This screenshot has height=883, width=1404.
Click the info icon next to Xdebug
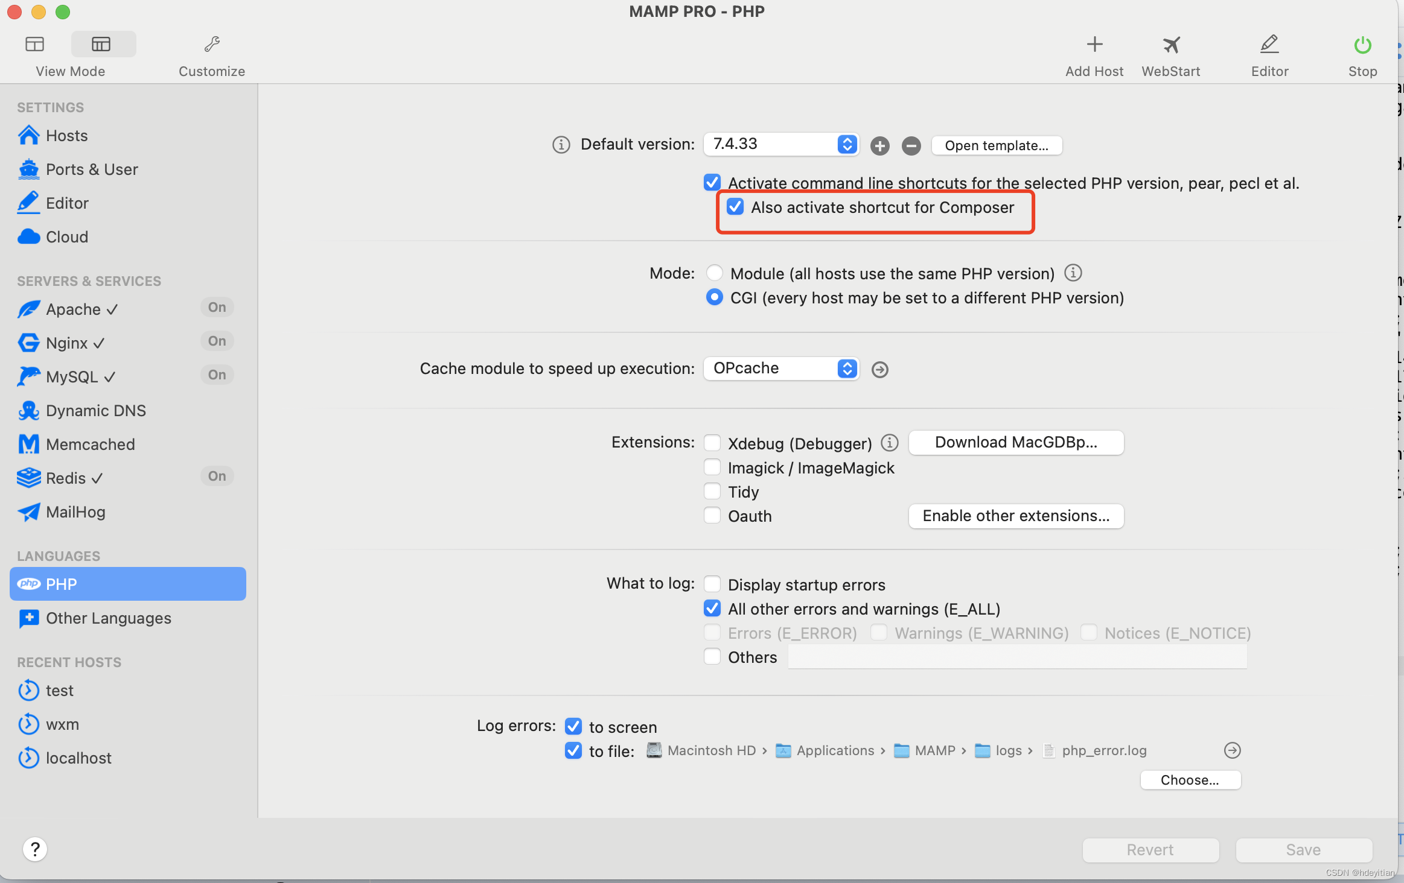point(889,443)
